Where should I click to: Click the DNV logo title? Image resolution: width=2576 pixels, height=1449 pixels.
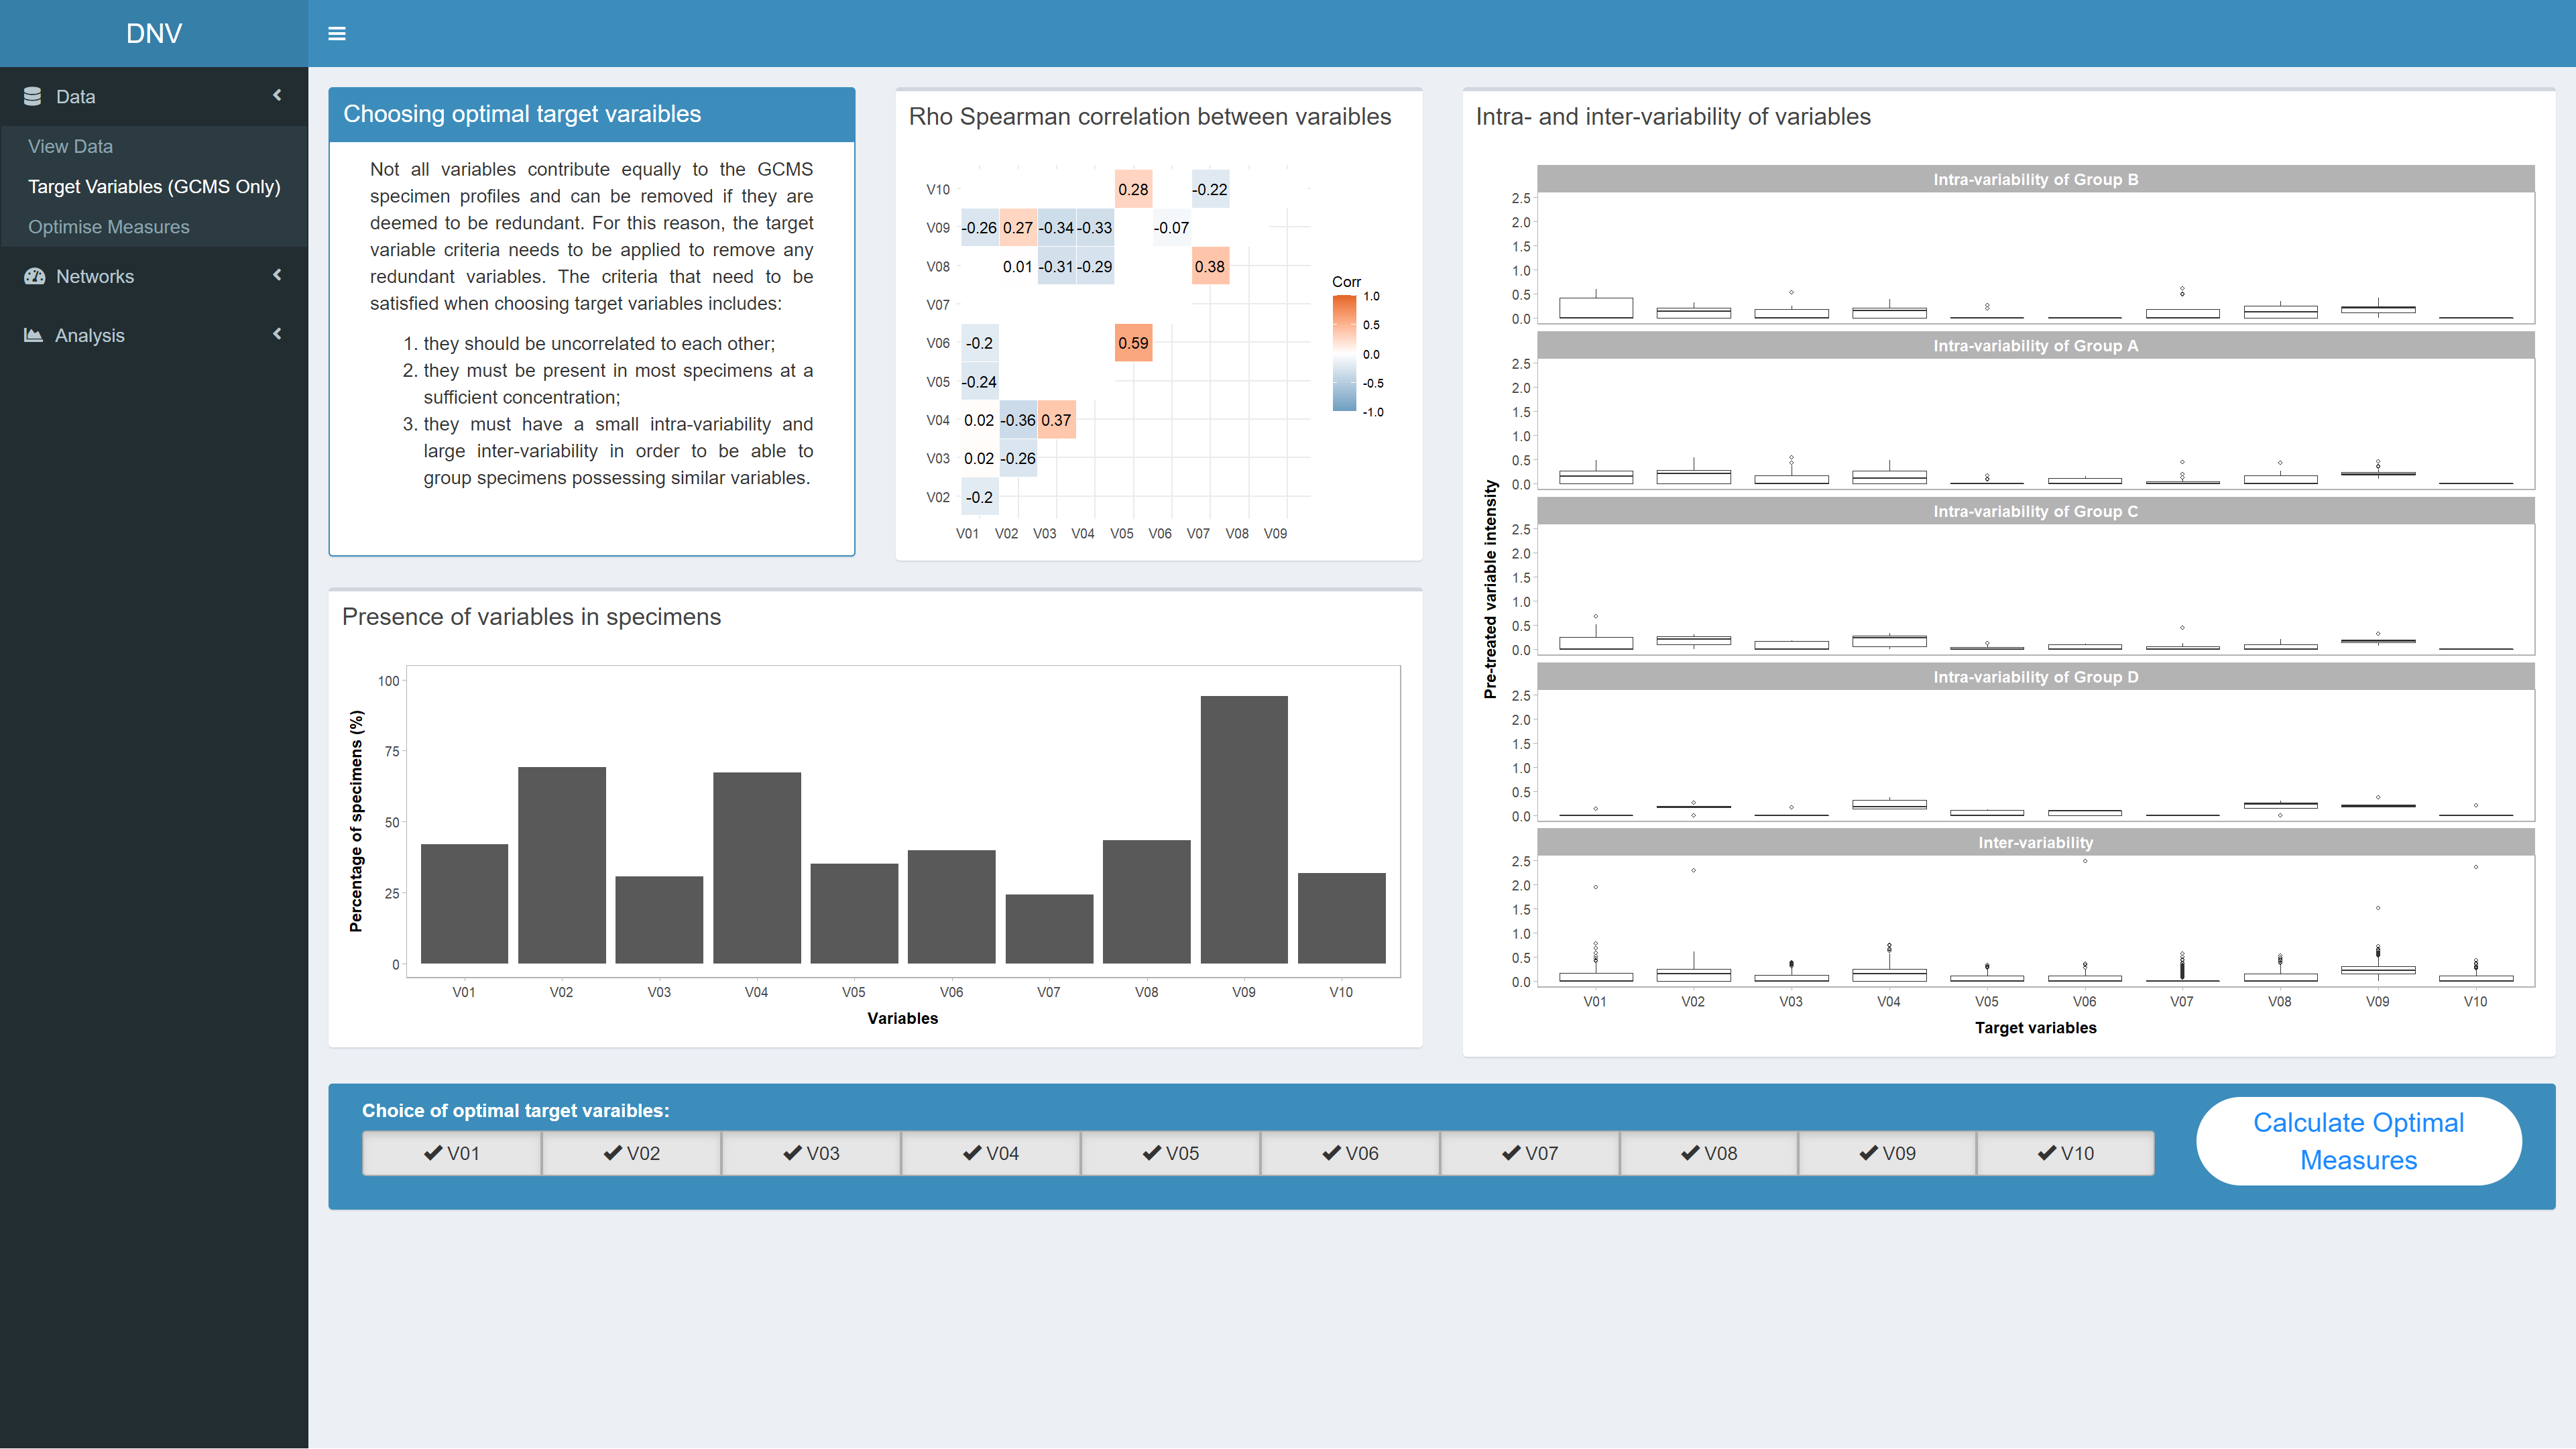pos(154,33)
